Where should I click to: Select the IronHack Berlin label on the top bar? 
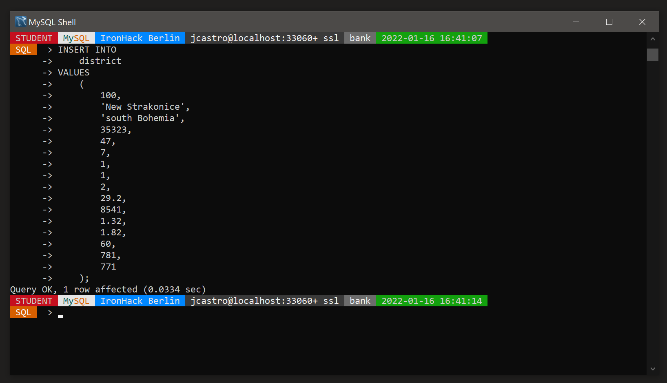(140, 38)
